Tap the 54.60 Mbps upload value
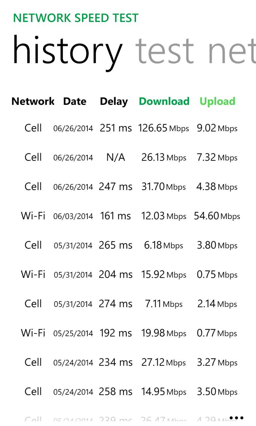This screenshot has height=426, width=256. pyautogui.click(x=217, y=216)
